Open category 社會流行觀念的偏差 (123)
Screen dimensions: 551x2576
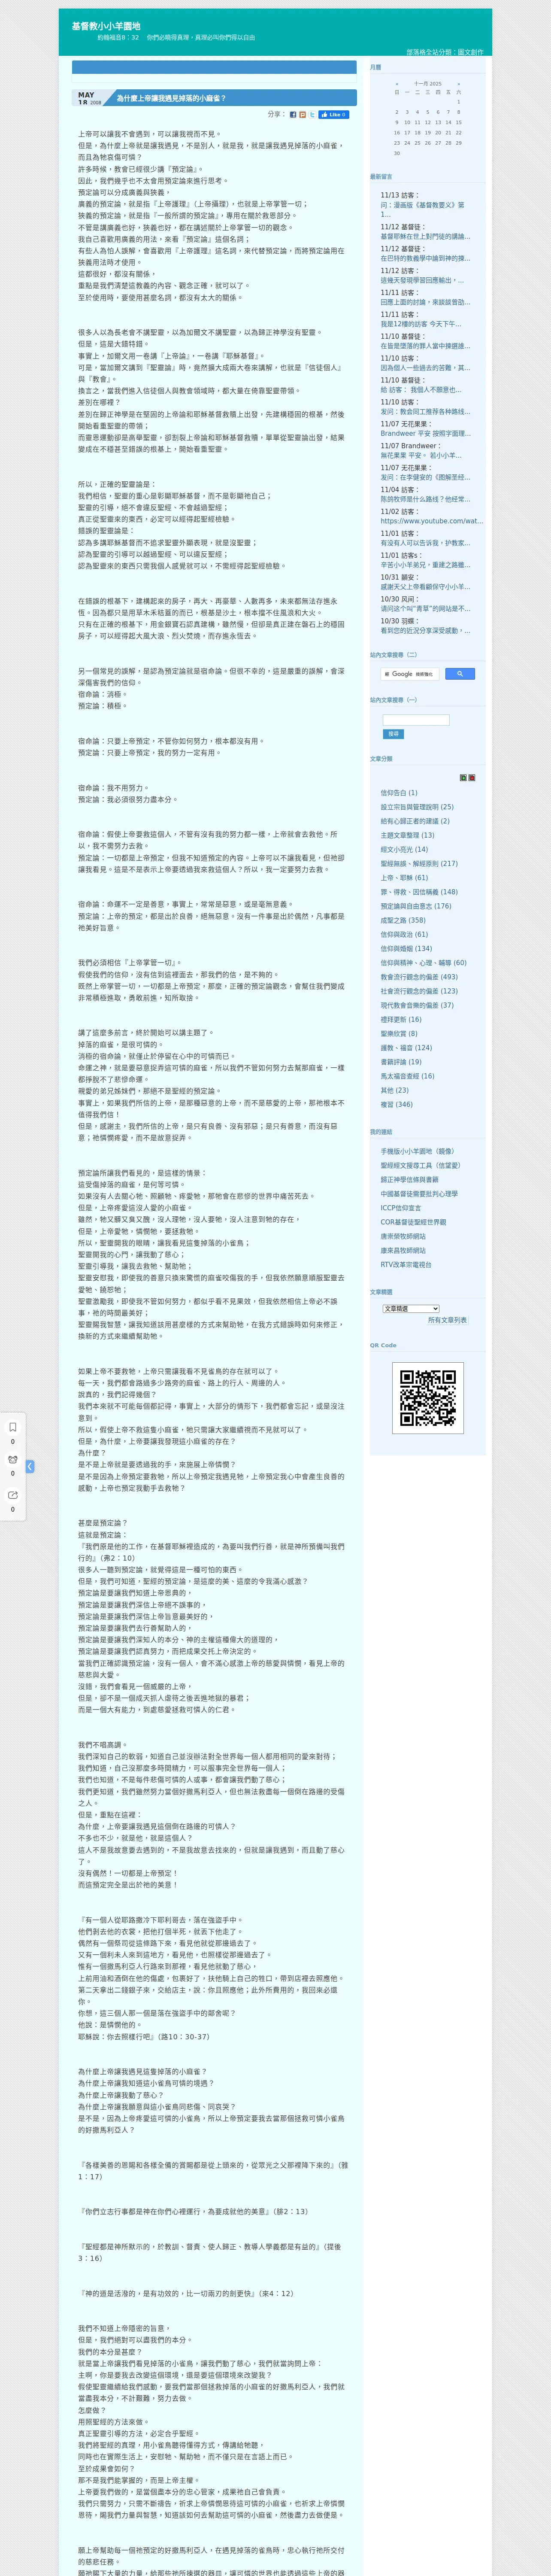click(419, 991)
